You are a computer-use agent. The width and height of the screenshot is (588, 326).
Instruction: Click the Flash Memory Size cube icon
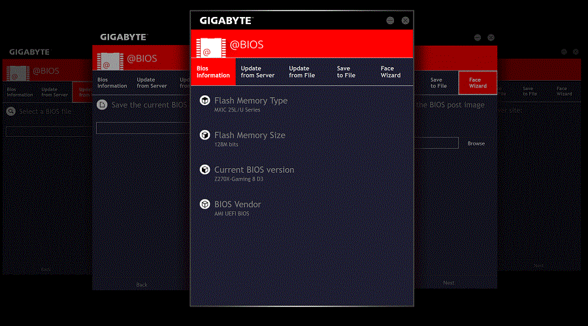[x=204, y=135]
